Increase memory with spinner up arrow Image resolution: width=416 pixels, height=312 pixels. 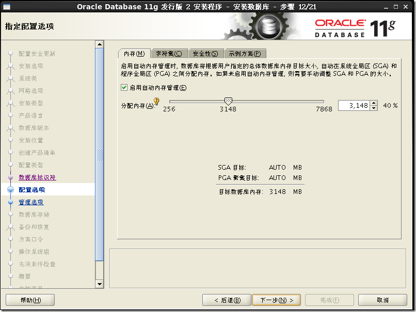coord(374,103)
